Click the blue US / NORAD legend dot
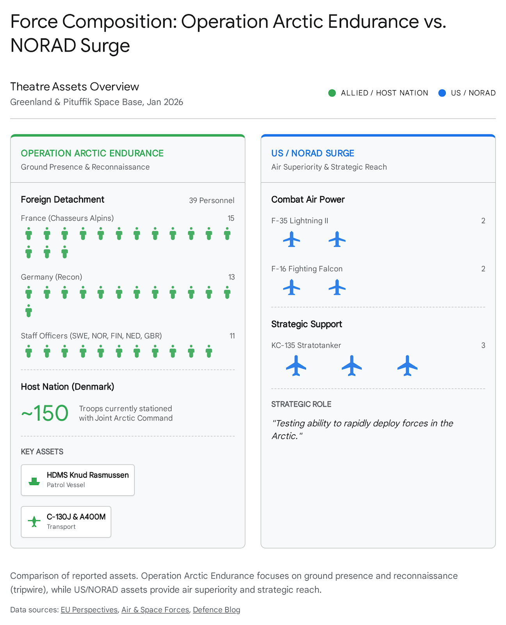 pyautogui.click(x=442, y=93)
